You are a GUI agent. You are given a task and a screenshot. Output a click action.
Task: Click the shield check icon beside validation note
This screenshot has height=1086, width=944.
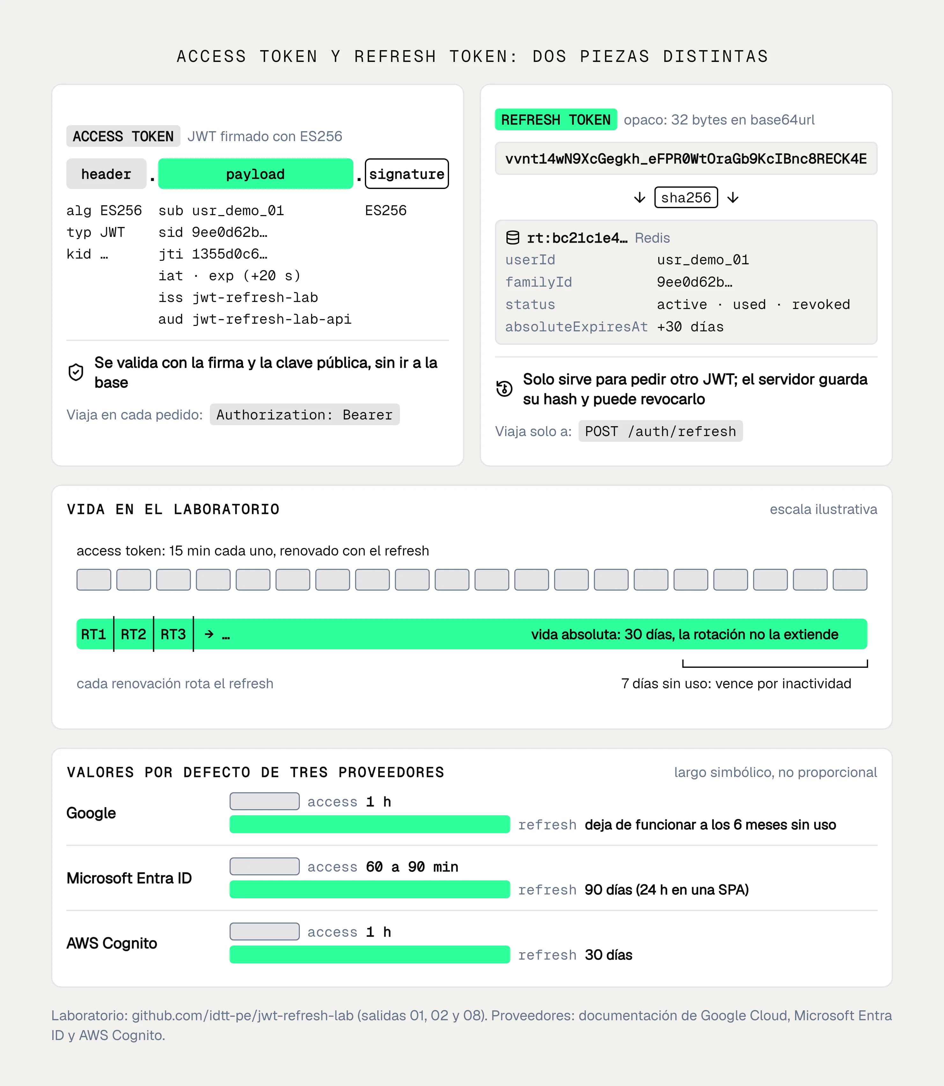(76, 372)
